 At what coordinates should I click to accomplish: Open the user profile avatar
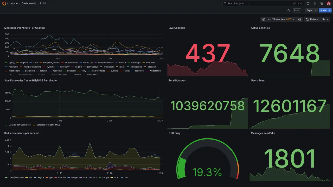click(329, 3)
